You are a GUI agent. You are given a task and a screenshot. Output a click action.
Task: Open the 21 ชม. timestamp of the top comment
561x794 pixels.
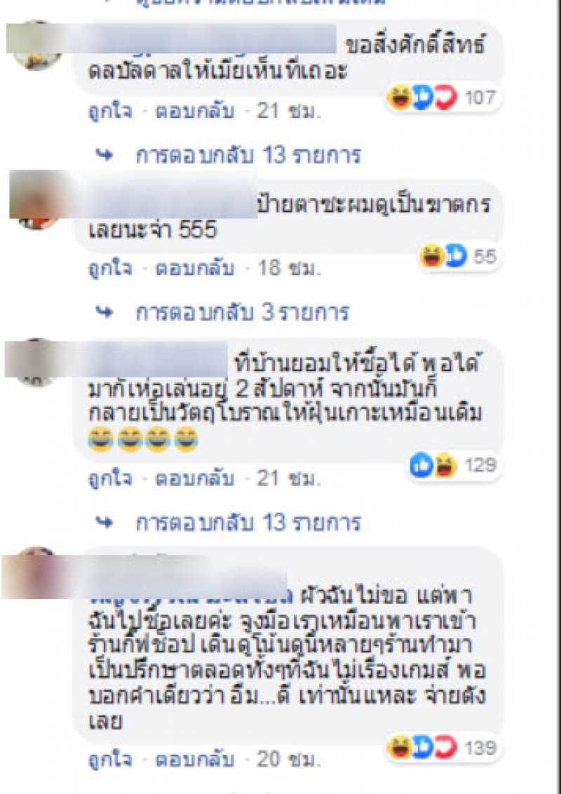(289, 112)
